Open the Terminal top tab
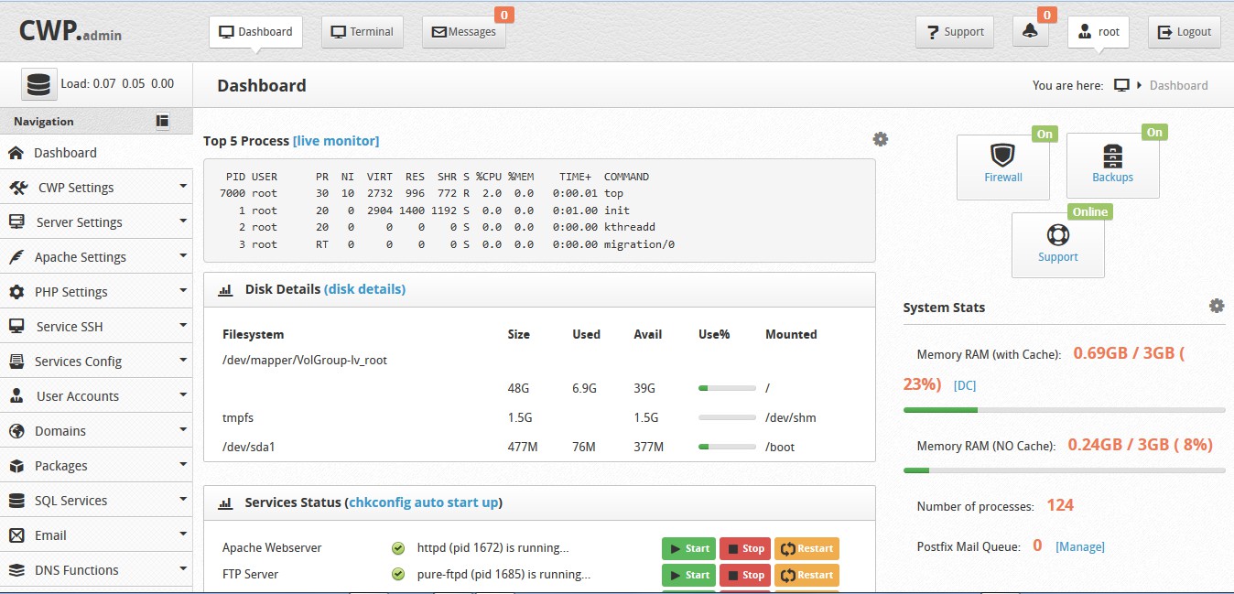This screenshot has width=1234, height=594. click(363, 31)
